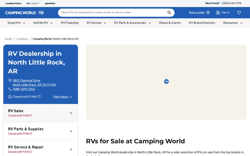250x156 pixels.
Task: Open the RV Service & Repair chevron
Action: (71, 149)
